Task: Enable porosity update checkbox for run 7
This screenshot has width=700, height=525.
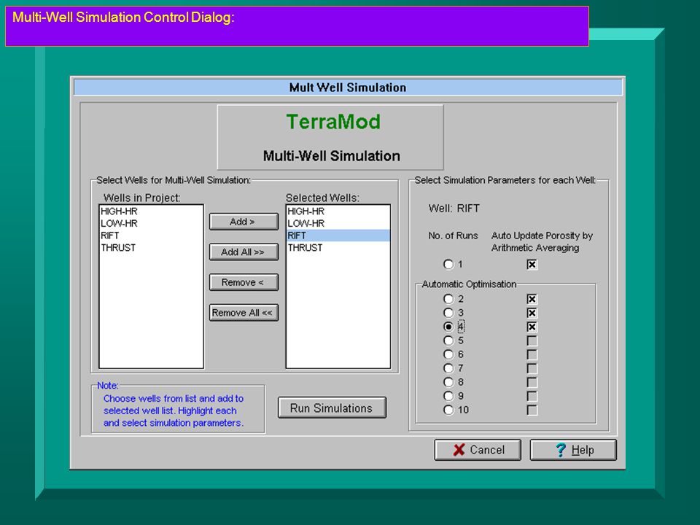Action: coord(532,368)
